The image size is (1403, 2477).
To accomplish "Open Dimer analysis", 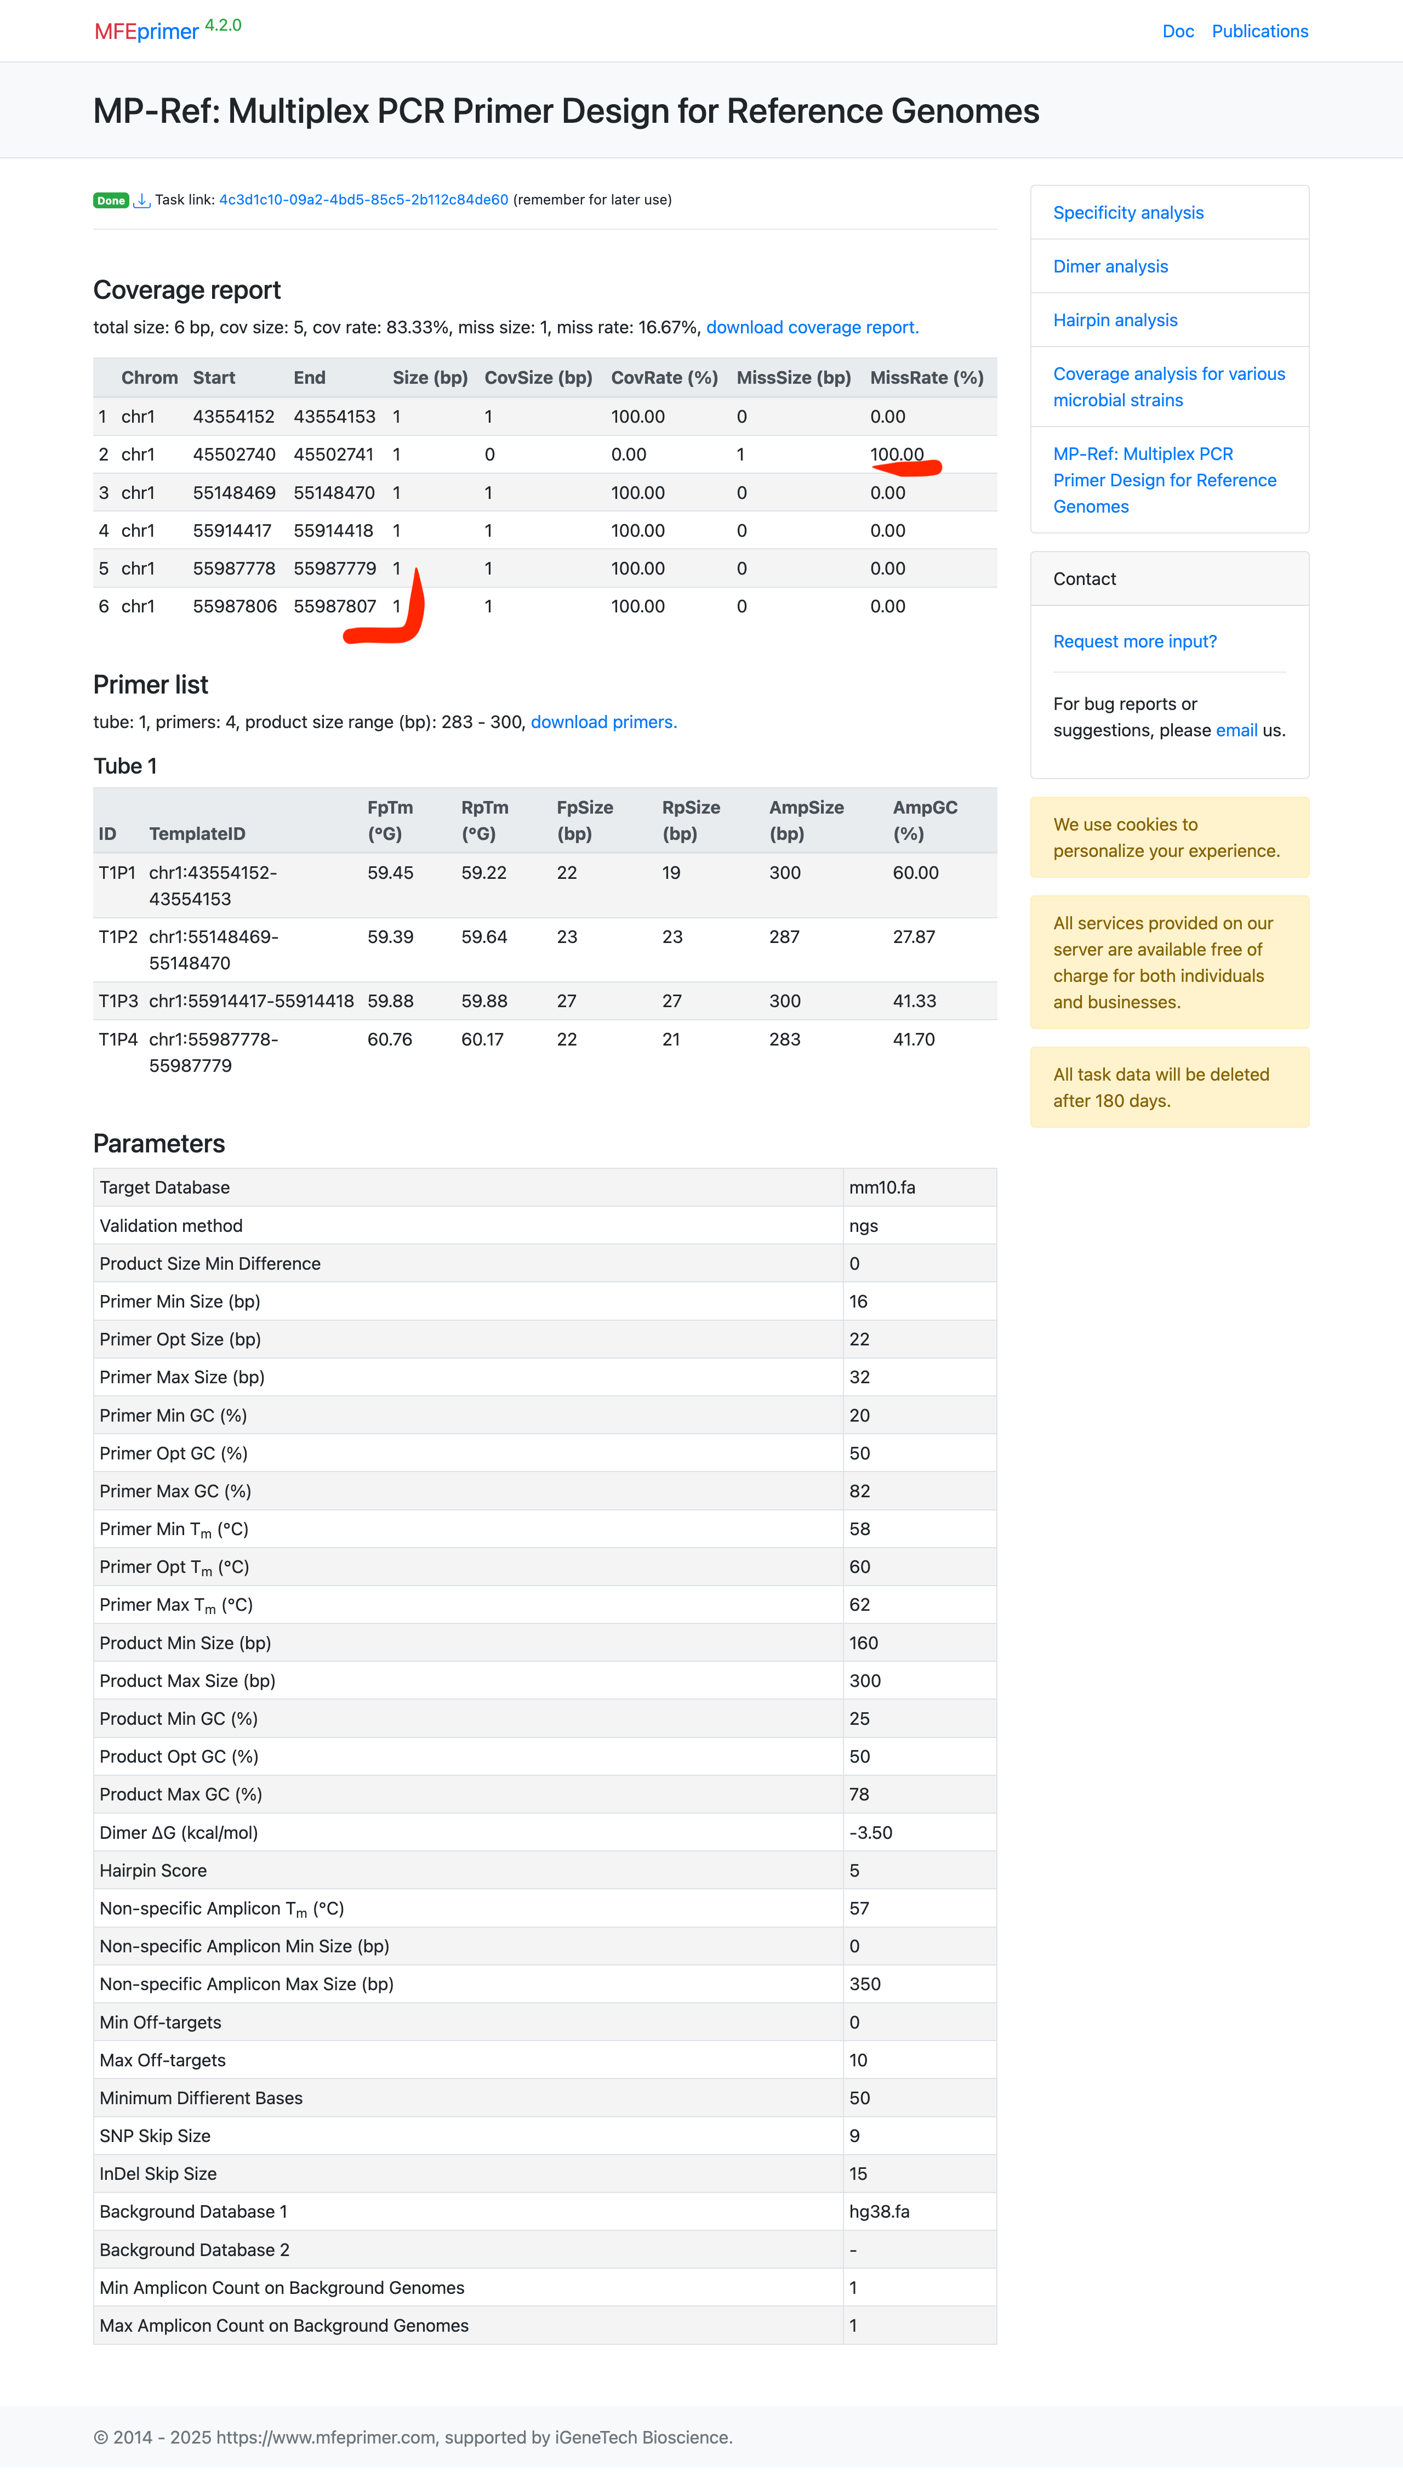I will tap(1110, 266).
